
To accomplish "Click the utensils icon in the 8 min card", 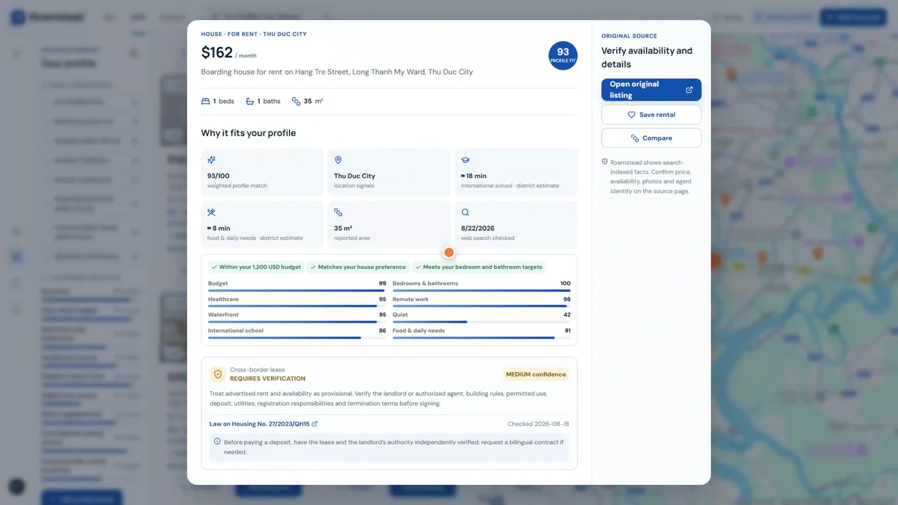I will [212, 213].
